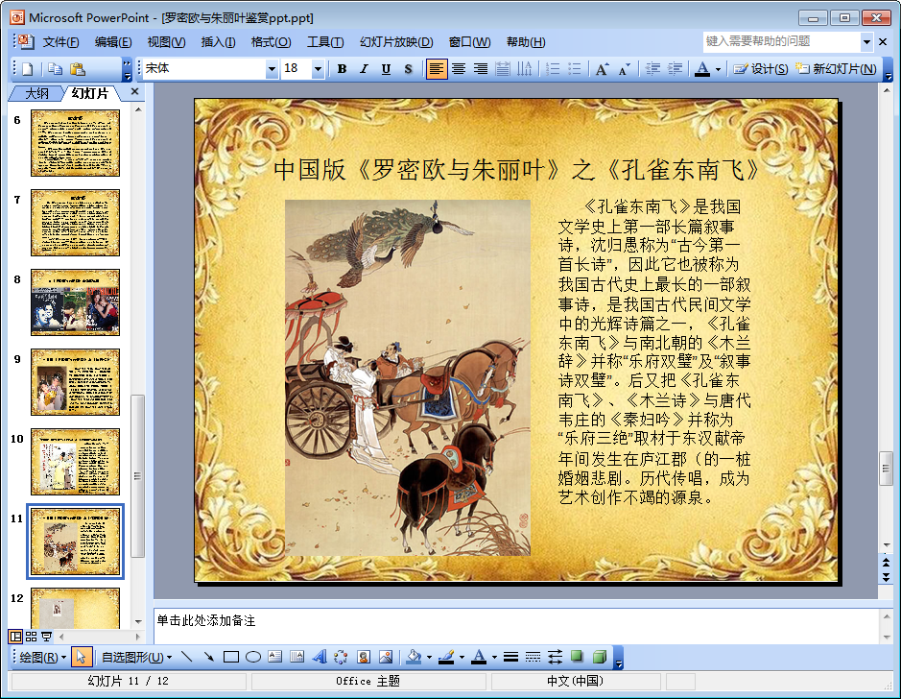The height and width of the screenshot is (699, 901).
Task: Click the 设计(S) Design button
Action: [x=760, y=69]
